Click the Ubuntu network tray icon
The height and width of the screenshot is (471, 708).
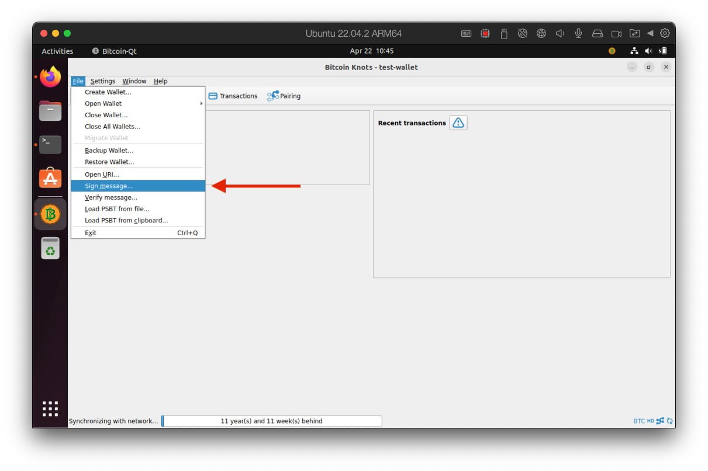tap(634, 51)
